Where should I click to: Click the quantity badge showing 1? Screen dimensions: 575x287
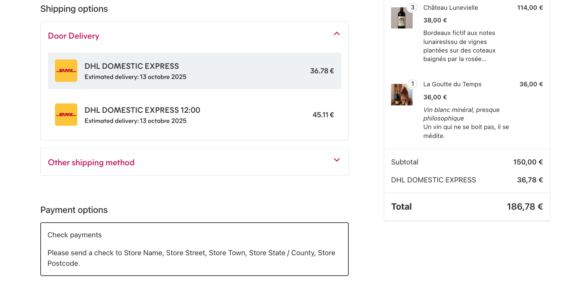pyautogui.click(x=413, y=84)
